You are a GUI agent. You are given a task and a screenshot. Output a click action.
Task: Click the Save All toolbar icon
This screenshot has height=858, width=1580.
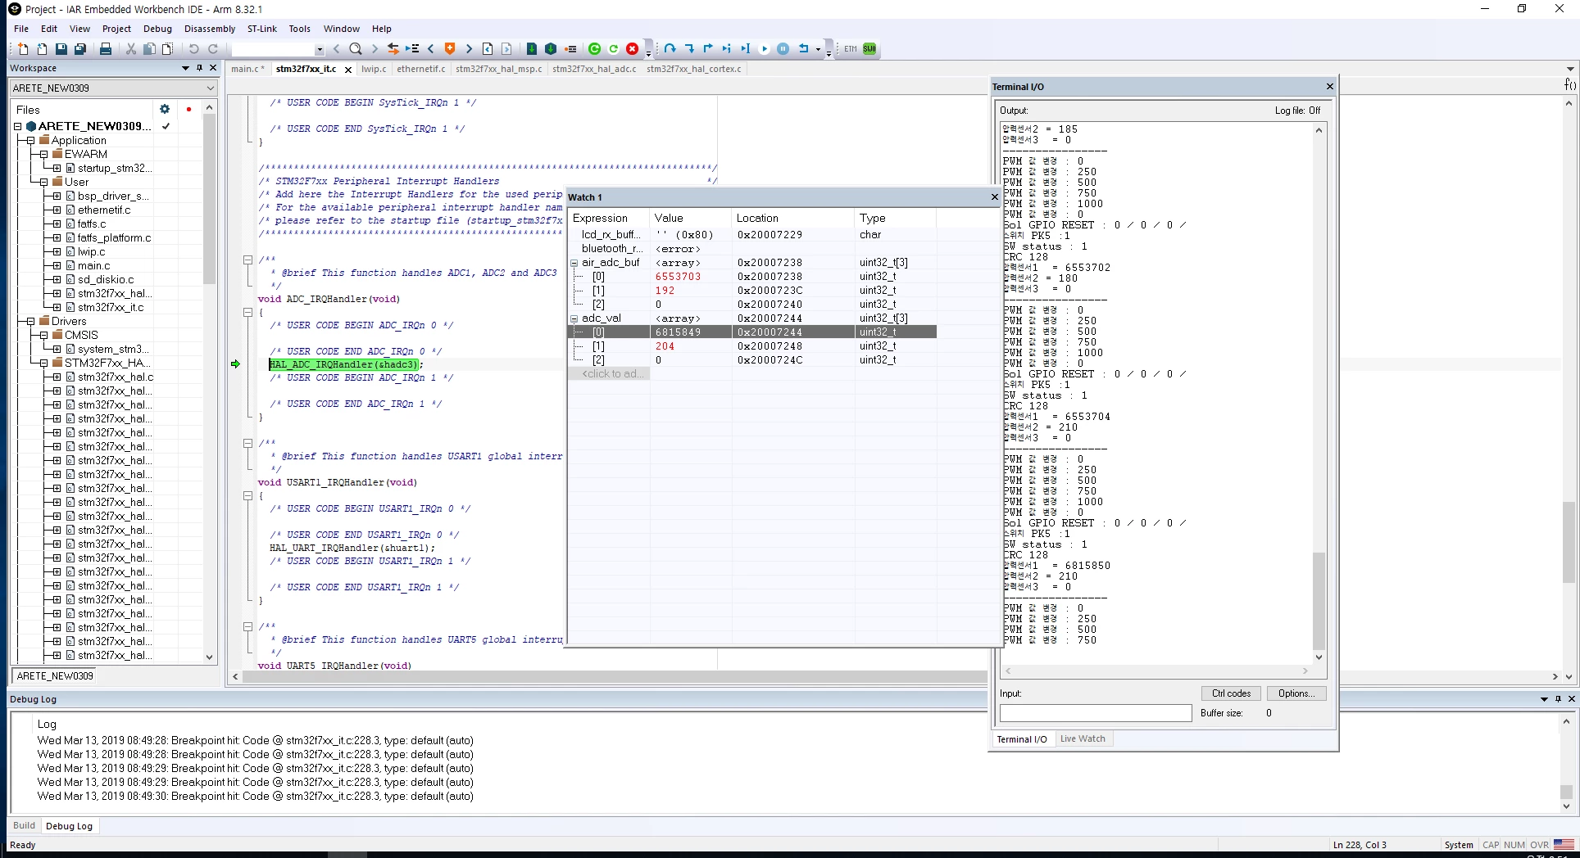pyautogui.click(x=79, y=49)
